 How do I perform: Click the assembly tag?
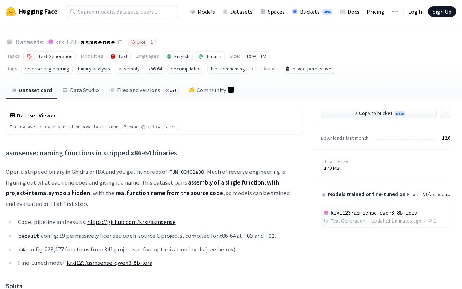(x=129, y=69)
